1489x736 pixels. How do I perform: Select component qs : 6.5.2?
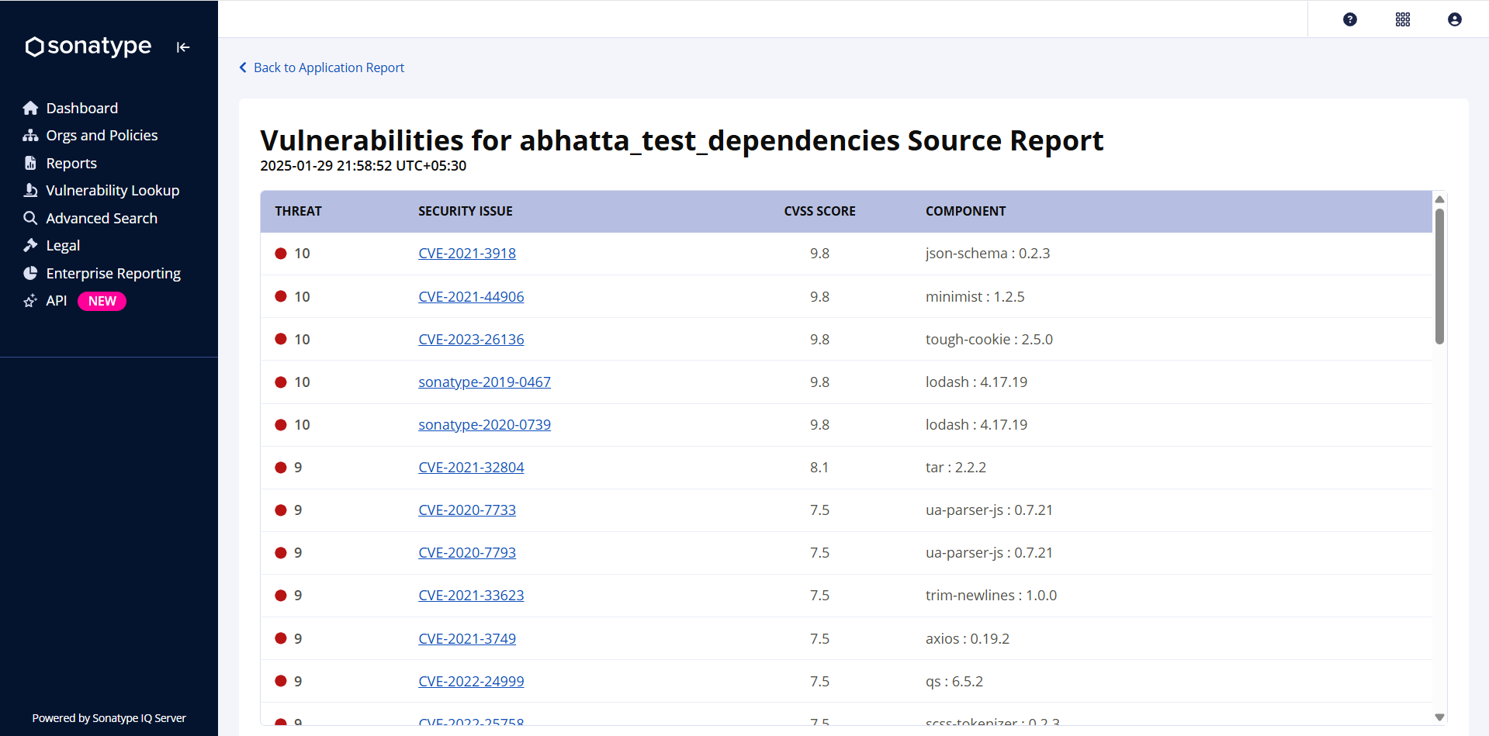coord(954,681)
